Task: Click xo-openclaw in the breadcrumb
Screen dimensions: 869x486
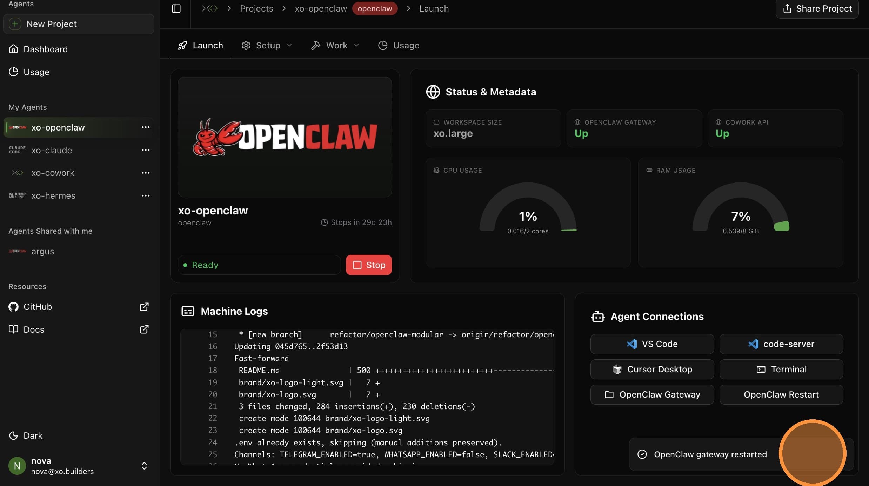Action: coord(321,8)
